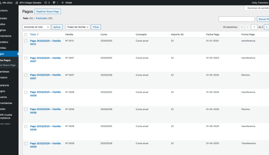This screenshot has height=155, width=269.
Task: Focus the payments search input field
Action: click(237, 19)
